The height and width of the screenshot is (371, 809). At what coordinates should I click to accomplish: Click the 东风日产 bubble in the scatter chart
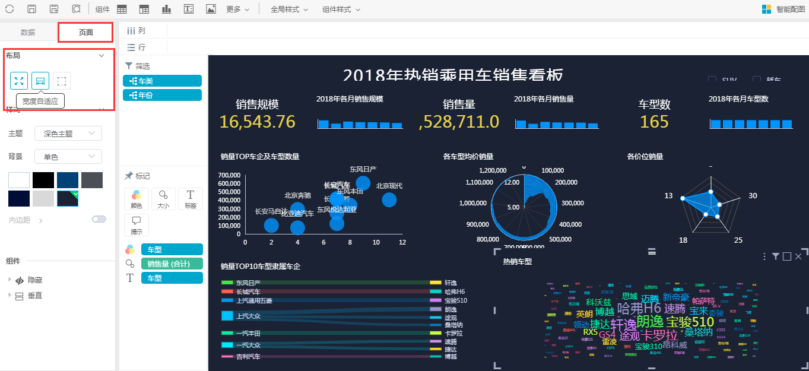(363, 183)
